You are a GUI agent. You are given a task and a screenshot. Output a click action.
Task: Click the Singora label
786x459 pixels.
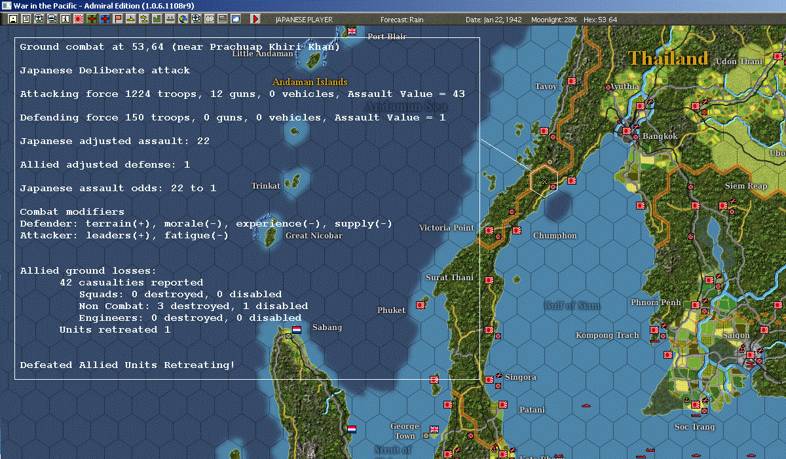click(x=521, y=377)
